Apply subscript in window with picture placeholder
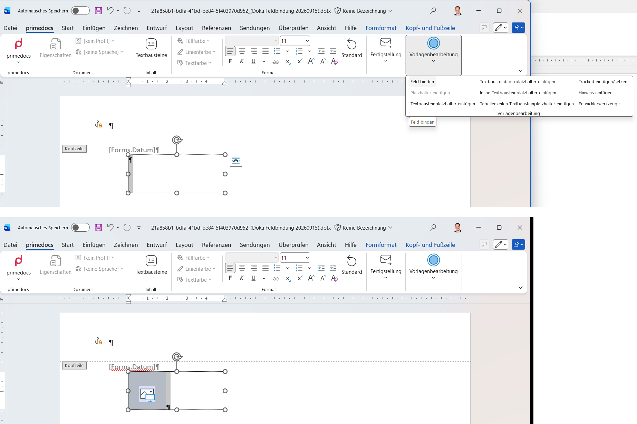Image resolution: width=637 pixels, height=424 pixels. [x=288, y=278]
